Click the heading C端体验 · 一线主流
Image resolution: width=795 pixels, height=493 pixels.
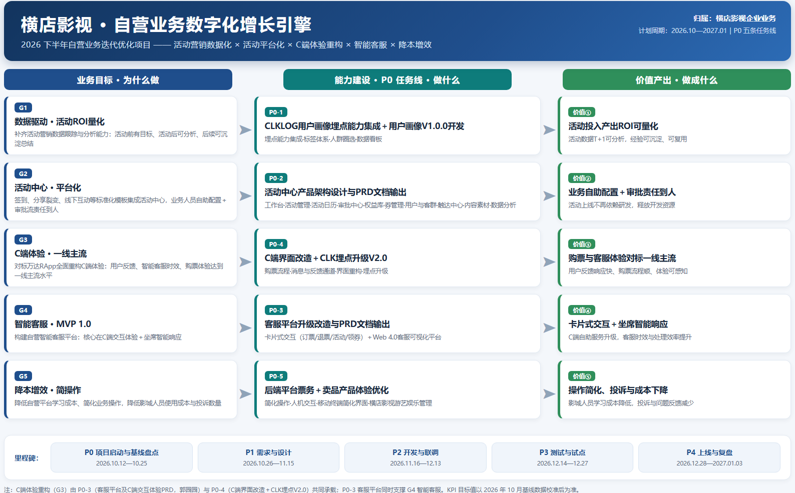tap(51, 253)
